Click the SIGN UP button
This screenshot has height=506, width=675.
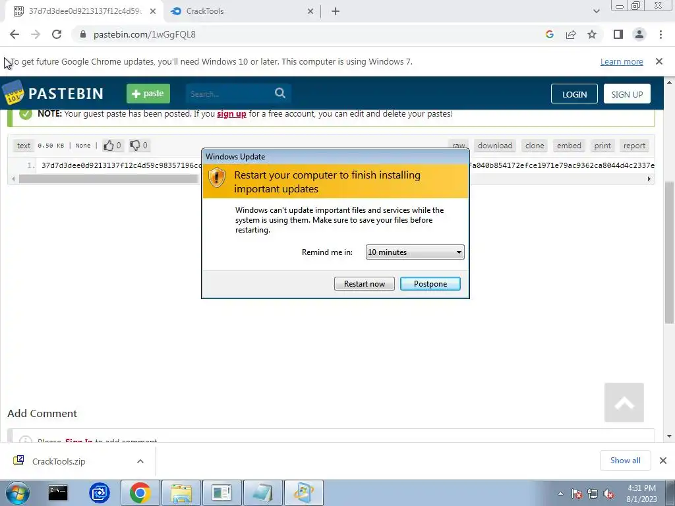tap(627, 94)
